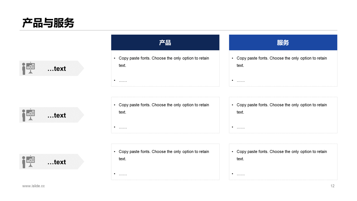Open the www.islide.cc footer link
Viewport: 357px width, 201px height.
33,186
